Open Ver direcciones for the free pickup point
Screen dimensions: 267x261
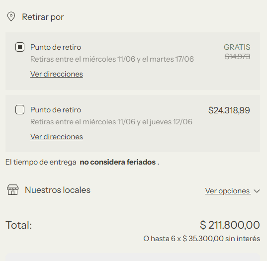[57, 74]
